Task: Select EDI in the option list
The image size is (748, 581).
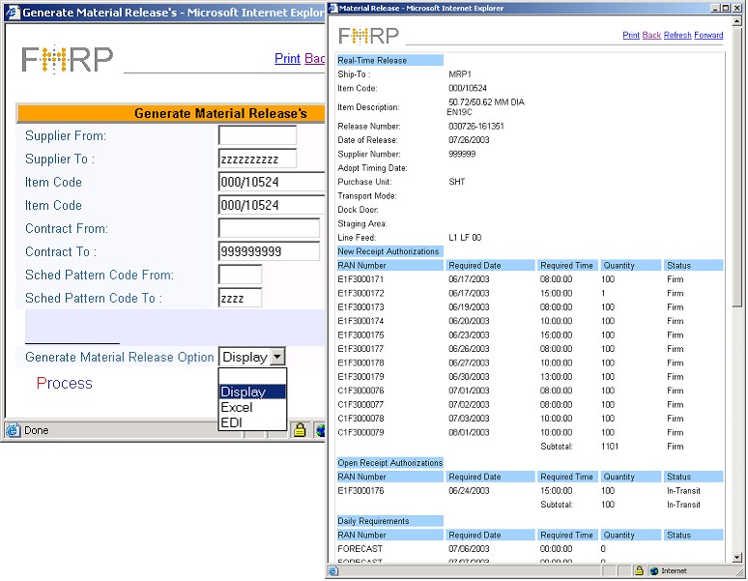Action: [252, 422]
